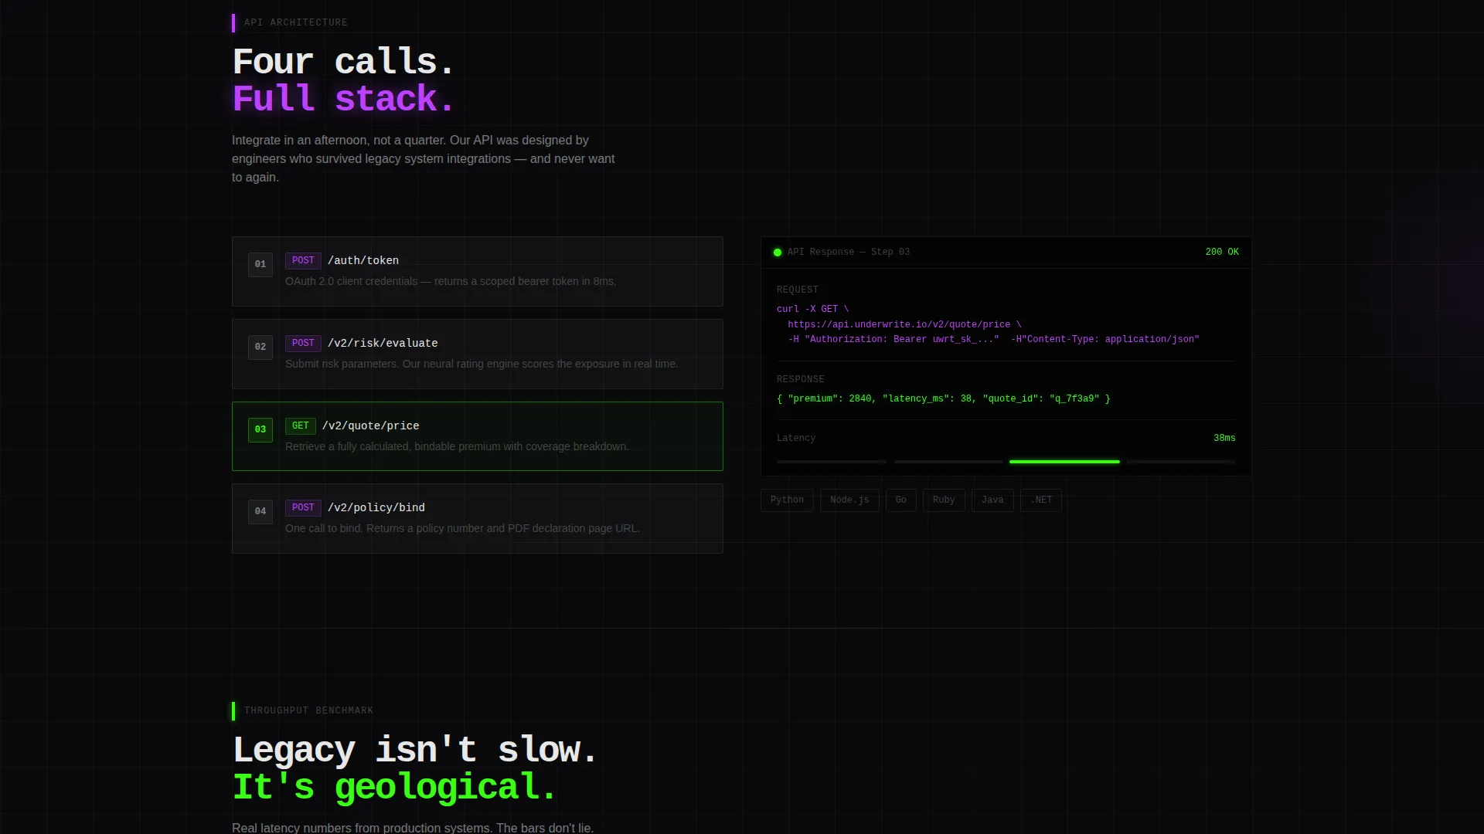Choose the Java language tag
This screenshot has width=1484, height=834.
tap(992, 500)
